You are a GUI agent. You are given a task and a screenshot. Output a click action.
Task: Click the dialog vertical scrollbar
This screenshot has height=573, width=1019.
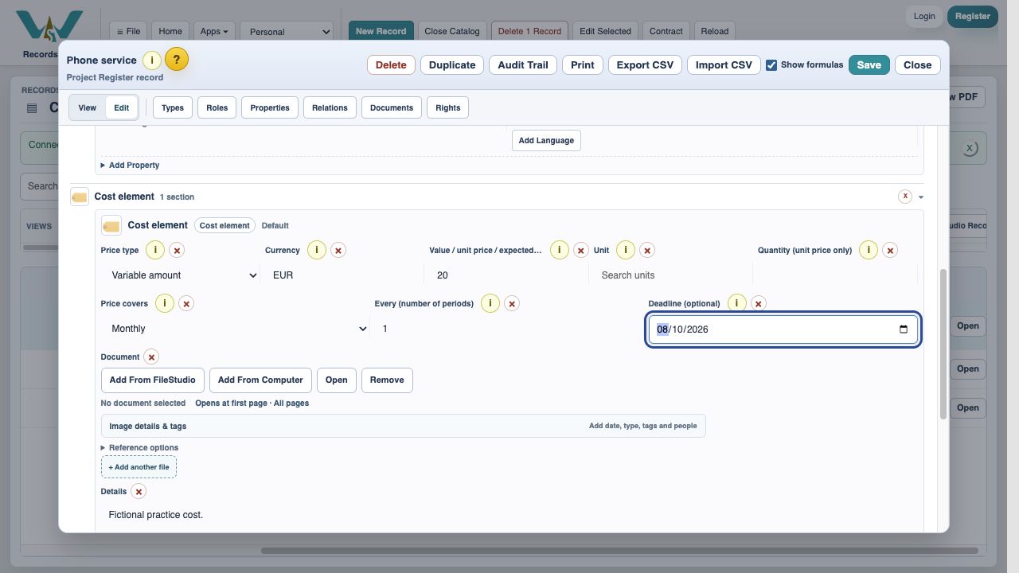click(x=944, y=344)
